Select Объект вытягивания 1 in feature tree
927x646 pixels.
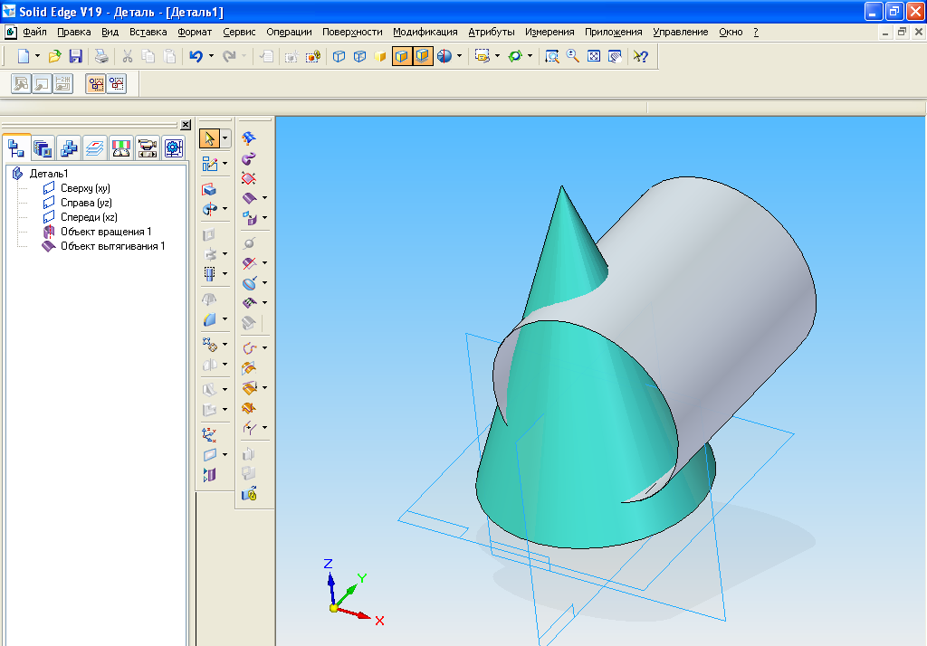pyautogui.click(x=112, y=246)
